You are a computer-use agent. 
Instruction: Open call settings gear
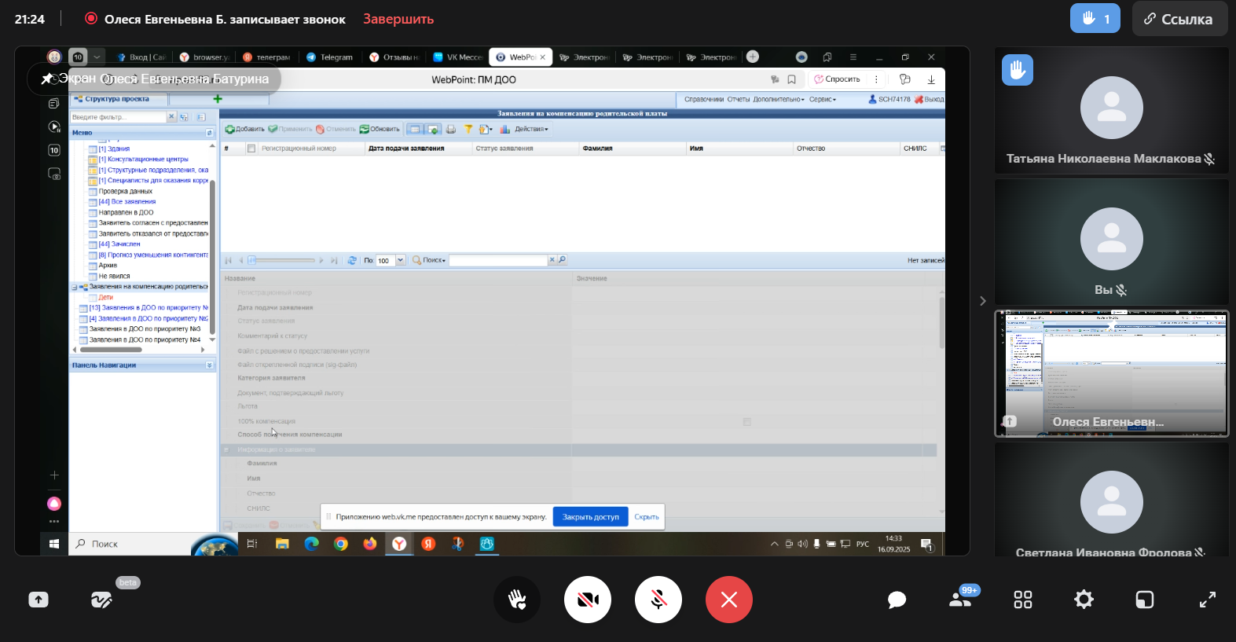(1084, 600)
